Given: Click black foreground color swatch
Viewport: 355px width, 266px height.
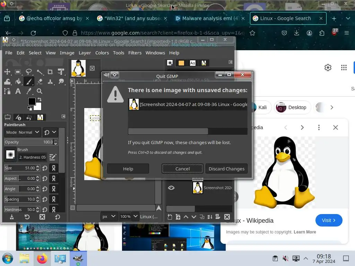Looking at the screenshot, I should tap(32, 101).
